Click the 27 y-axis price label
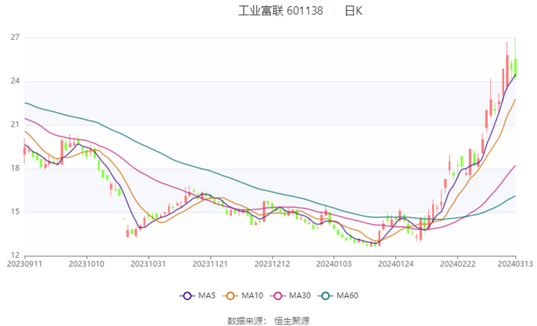 pyautogui.click(x=15, y=38)
